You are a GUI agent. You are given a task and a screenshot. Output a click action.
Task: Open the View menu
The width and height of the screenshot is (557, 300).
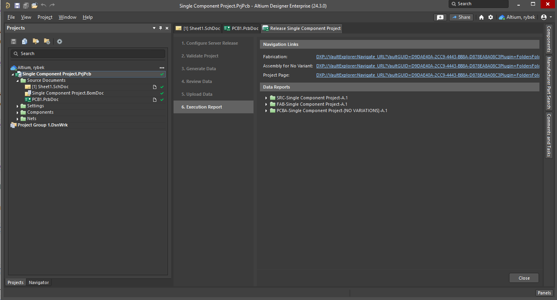coord(26,17)
